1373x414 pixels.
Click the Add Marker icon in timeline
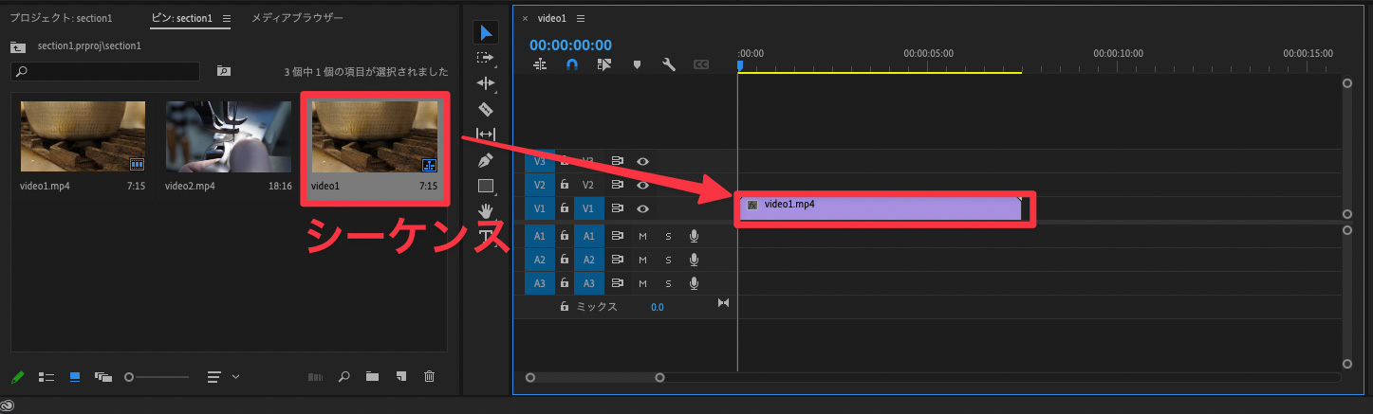pyautogui.click(x=637, y=64)
